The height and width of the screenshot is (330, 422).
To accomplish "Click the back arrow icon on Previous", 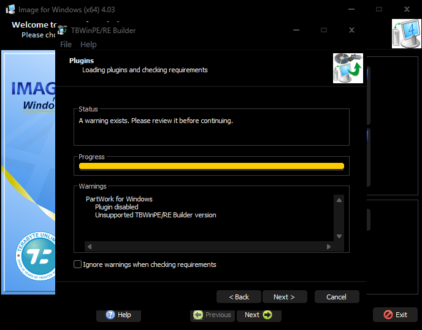I will [198, 315].
